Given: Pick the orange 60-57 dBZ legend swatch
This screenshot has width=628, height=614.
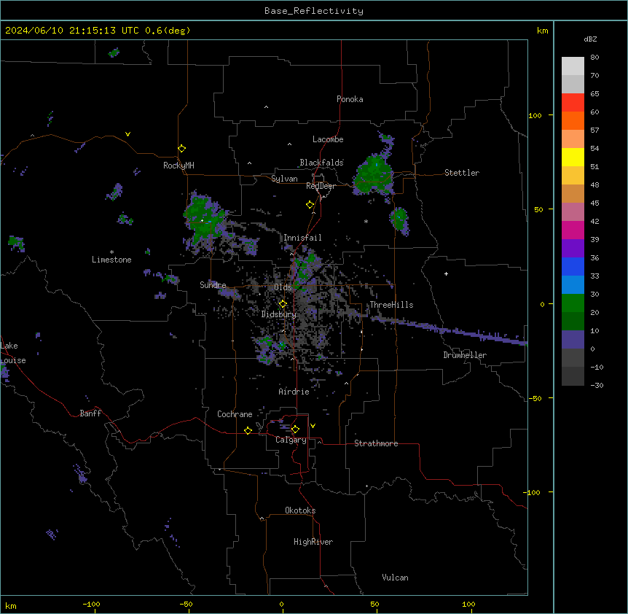Looking at the screenshot, I should pyautogui.click(x=573, y=120).
